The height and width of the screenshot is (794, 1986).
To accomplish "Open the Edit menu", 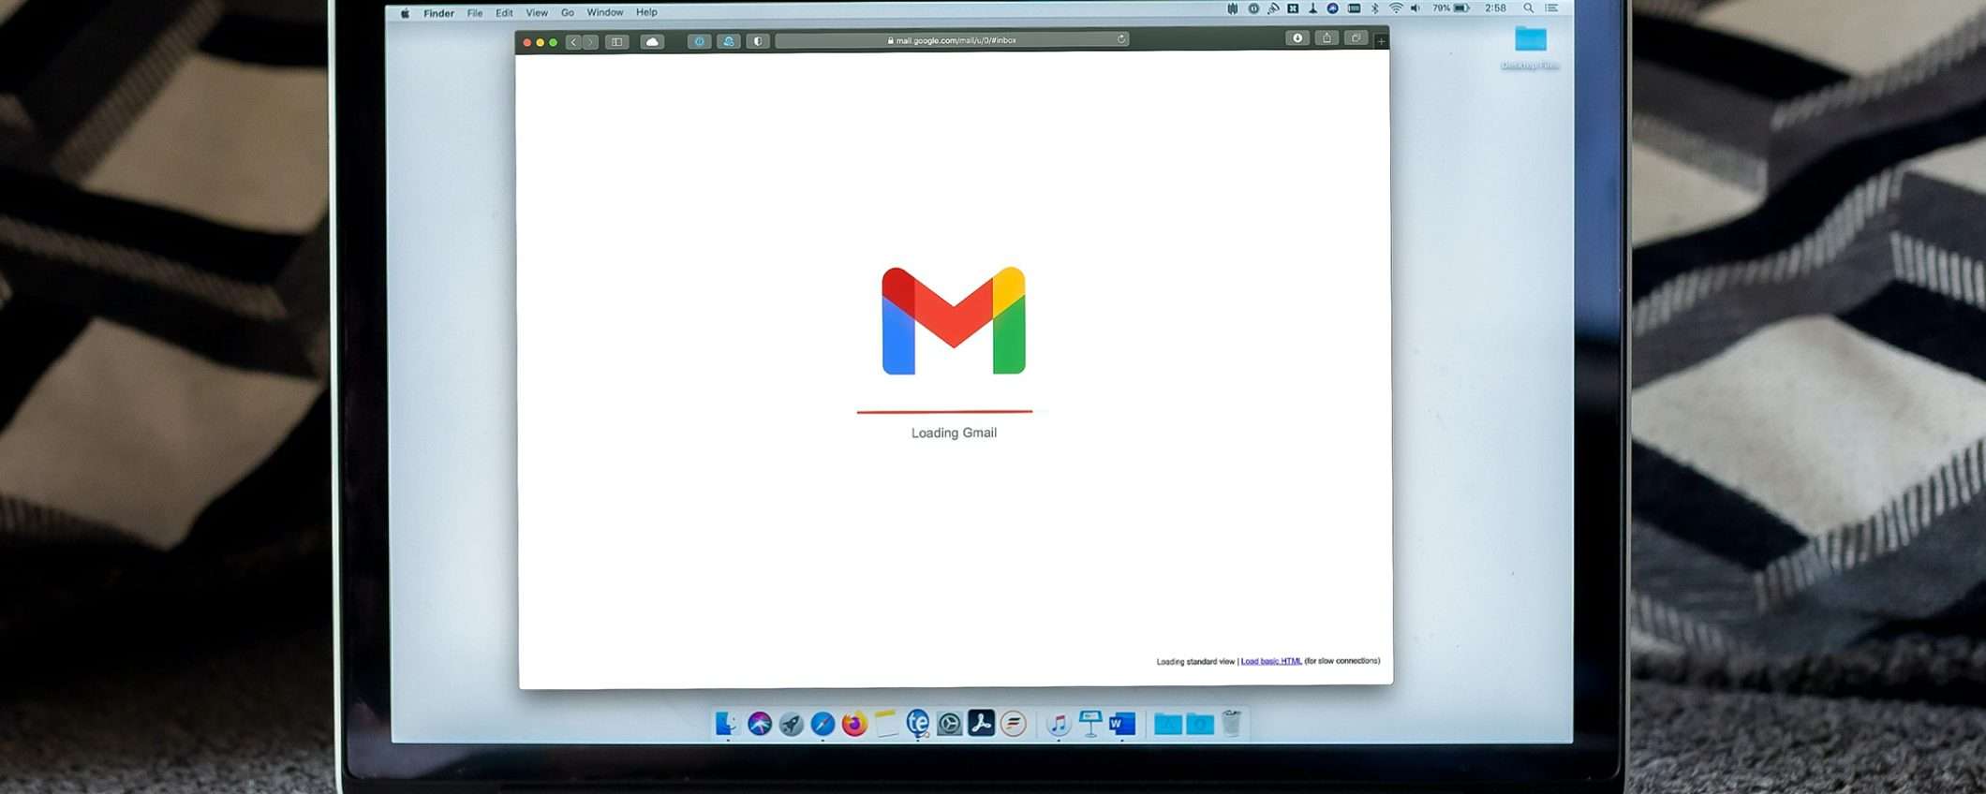I will tap(504, 13).
